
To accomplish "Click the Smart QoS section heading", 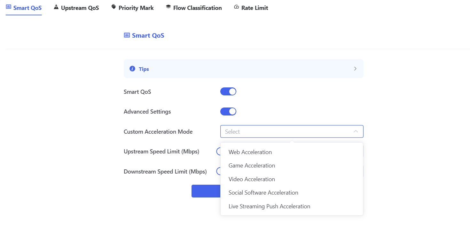I will coord(148,35).
